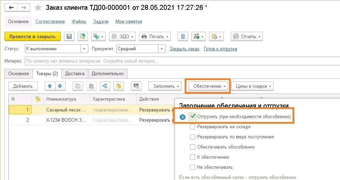The image size is (340, 180).
Task: Open the Цены и скидки dropdown
Action: (253, 86)
